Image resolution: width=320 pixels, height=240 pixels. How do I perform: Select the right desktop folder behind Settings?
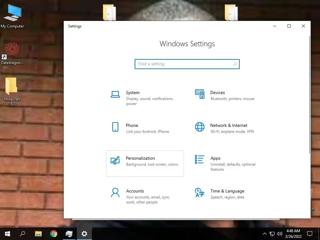pos(231,12)
